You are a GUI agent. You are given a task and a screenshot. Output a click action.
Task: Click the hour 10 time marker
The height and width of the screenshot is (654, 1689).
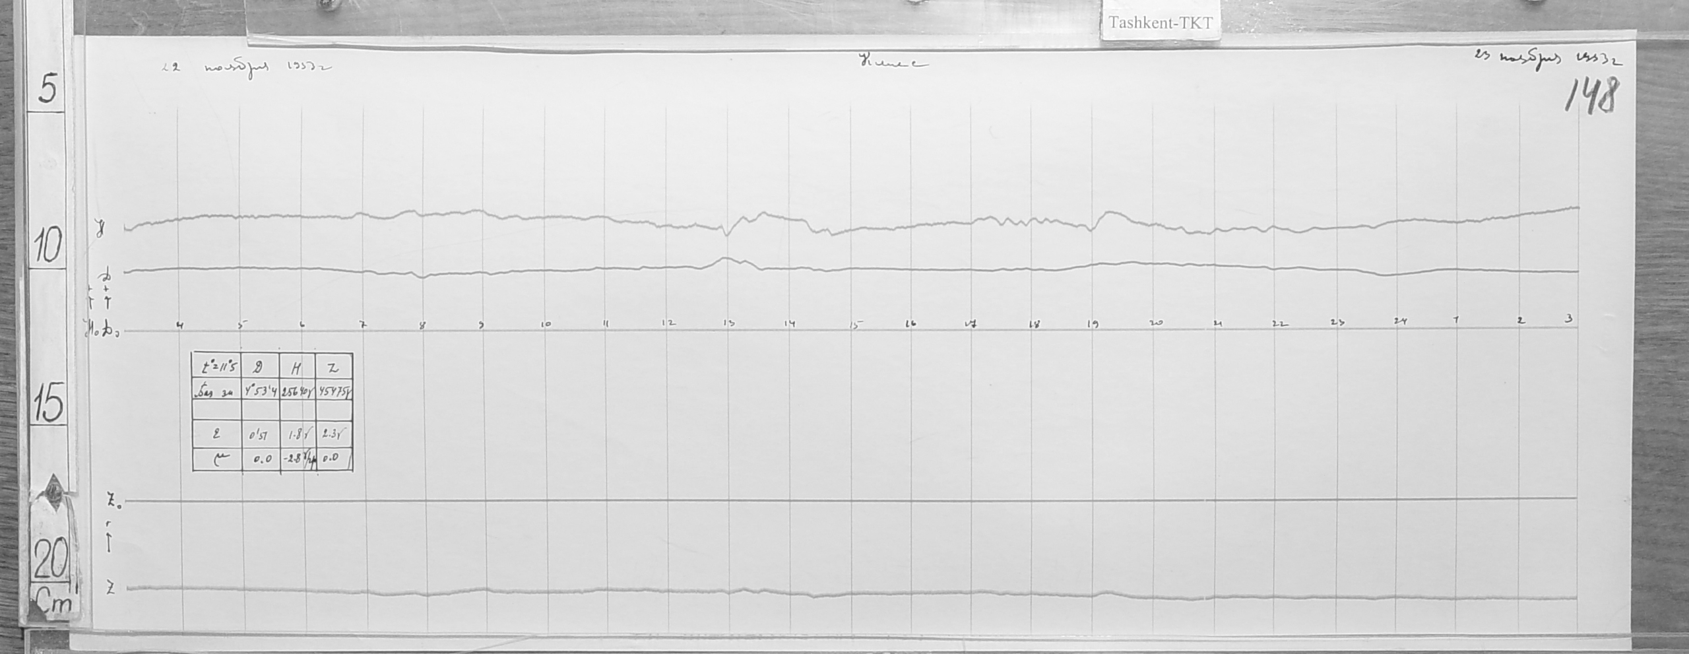click(x=546, y=324)
